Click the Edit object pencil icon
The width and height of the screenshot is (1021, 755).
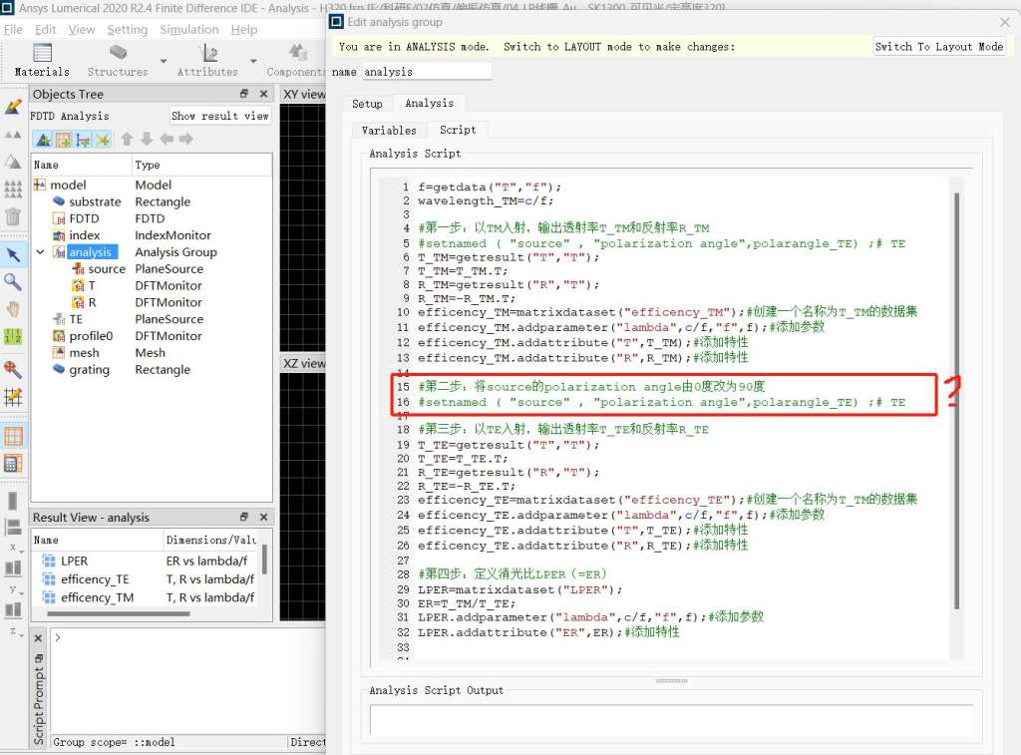pyautogui.click(x=13, y=106)
